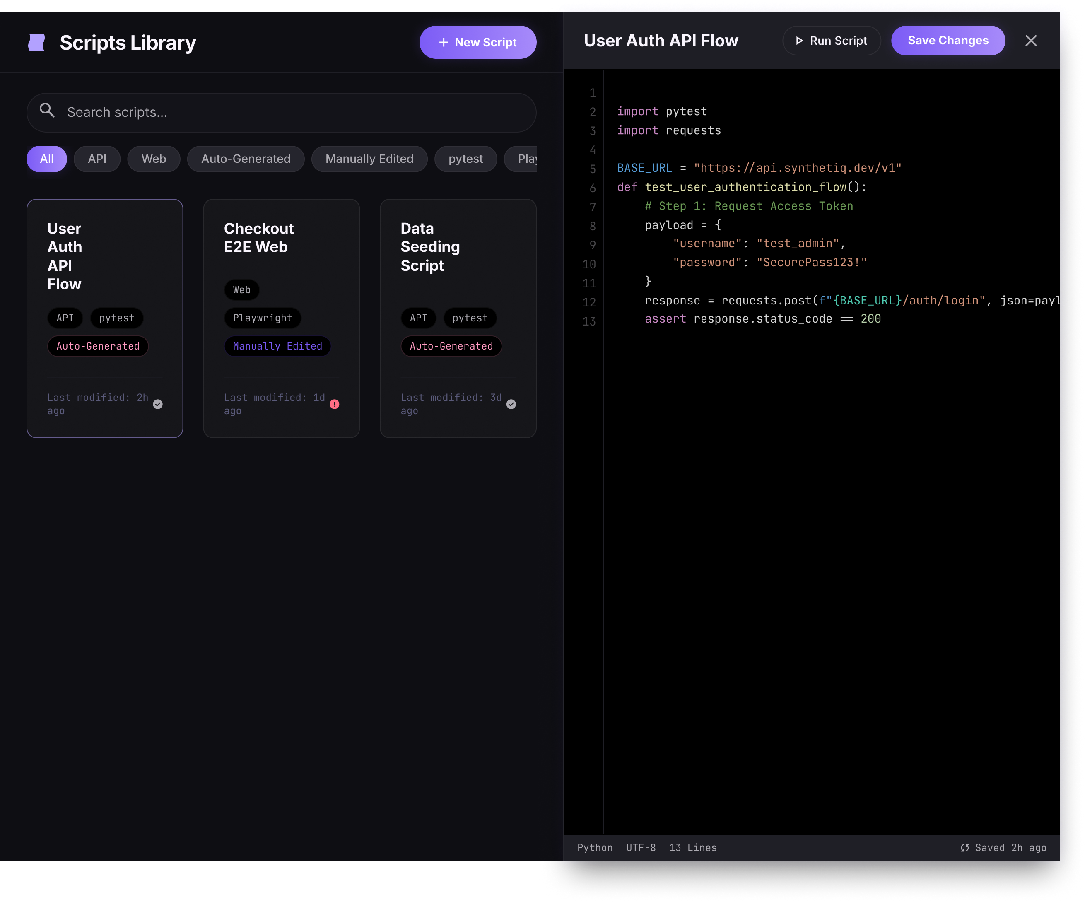
Task: Click the plus icon on New Script
Action: [x=443, y=42]
